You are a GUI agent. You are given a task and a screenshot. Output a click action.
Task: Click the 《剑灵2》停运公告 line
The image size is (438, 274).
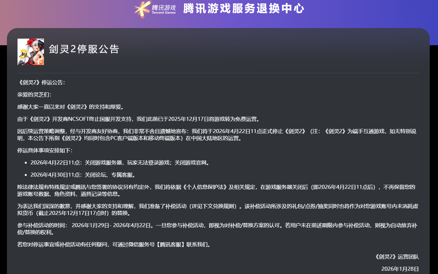tap(41, 83)
